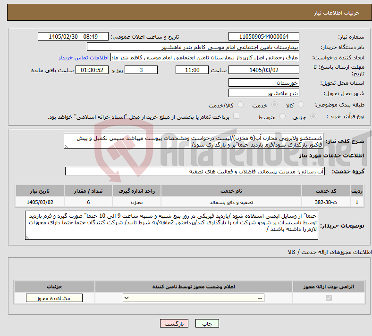Click the delivery city بندر ماهشهر field
Screen dimensions: 372x336
[x=263, y=93]
